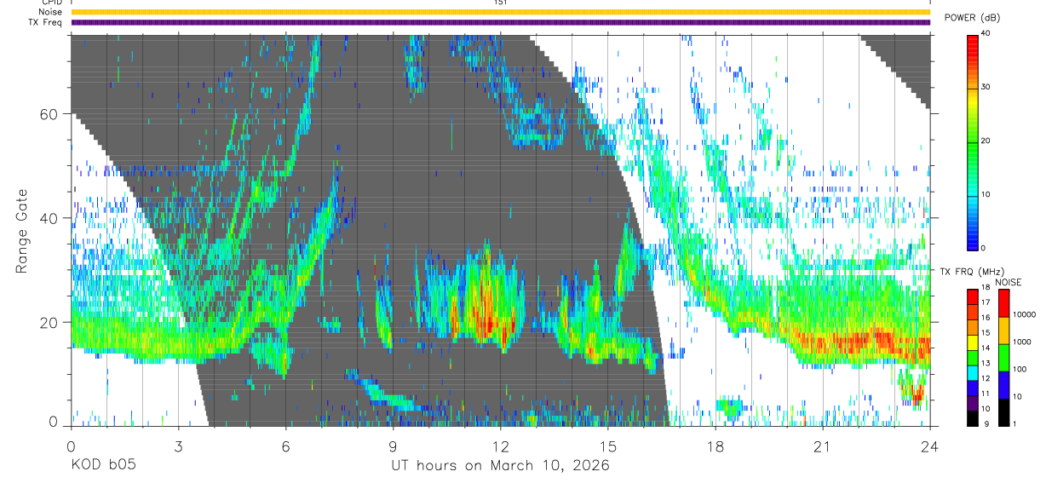Click the 3 tick on UT hours axis
The width and height of the screenshot is (1046, 483).
pos(178,447)
